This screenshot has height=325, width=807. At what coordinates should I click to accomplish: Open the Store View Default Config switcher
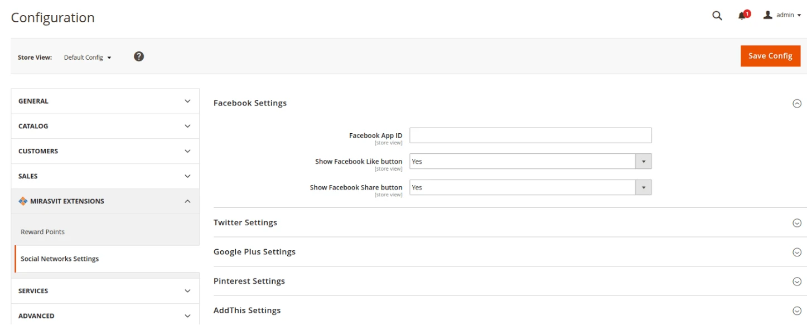pos(88,57)
